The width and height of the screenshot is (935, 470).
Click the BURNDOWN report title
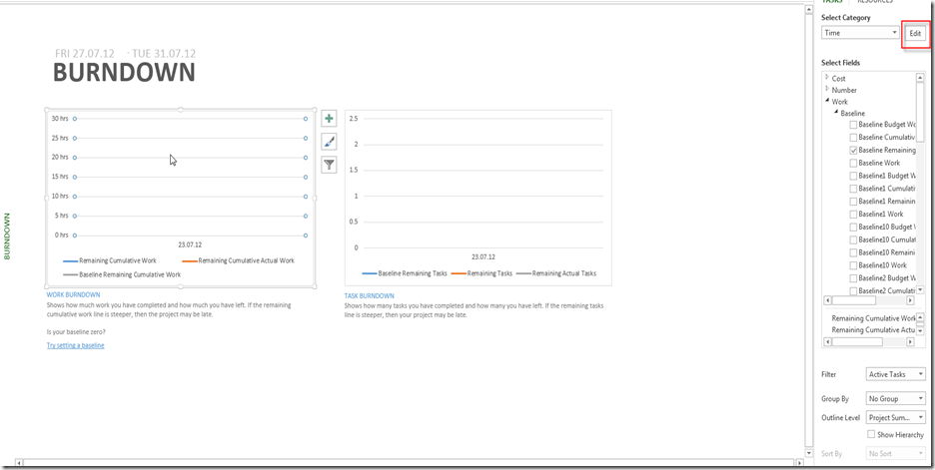coord(124,73)
